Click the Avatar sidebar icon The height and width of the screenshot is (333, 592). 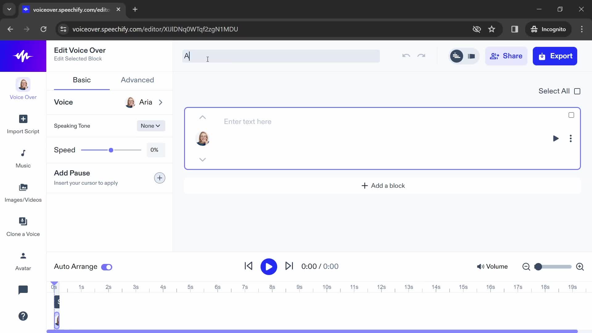pos(23,261)
